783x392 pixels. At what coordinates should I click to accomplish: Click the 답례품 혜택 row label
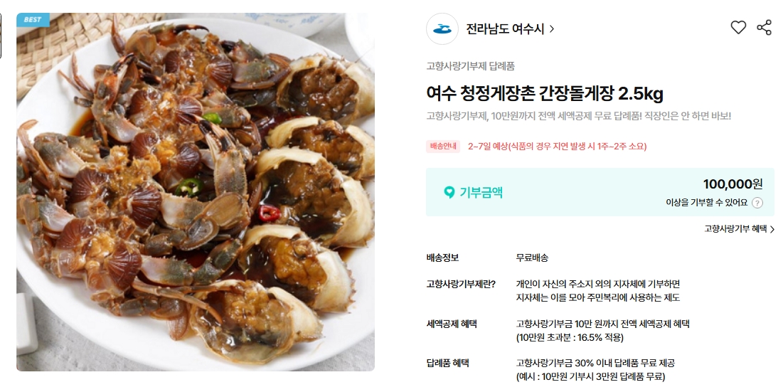[x=447, y=363]
